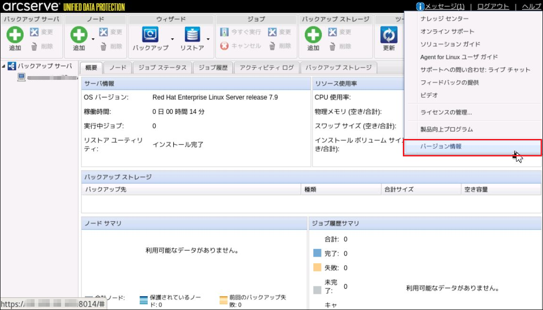Click 削除 in the ジョブ group
Viewport: 543px width, 310px height.
click(x=279, y=46)
